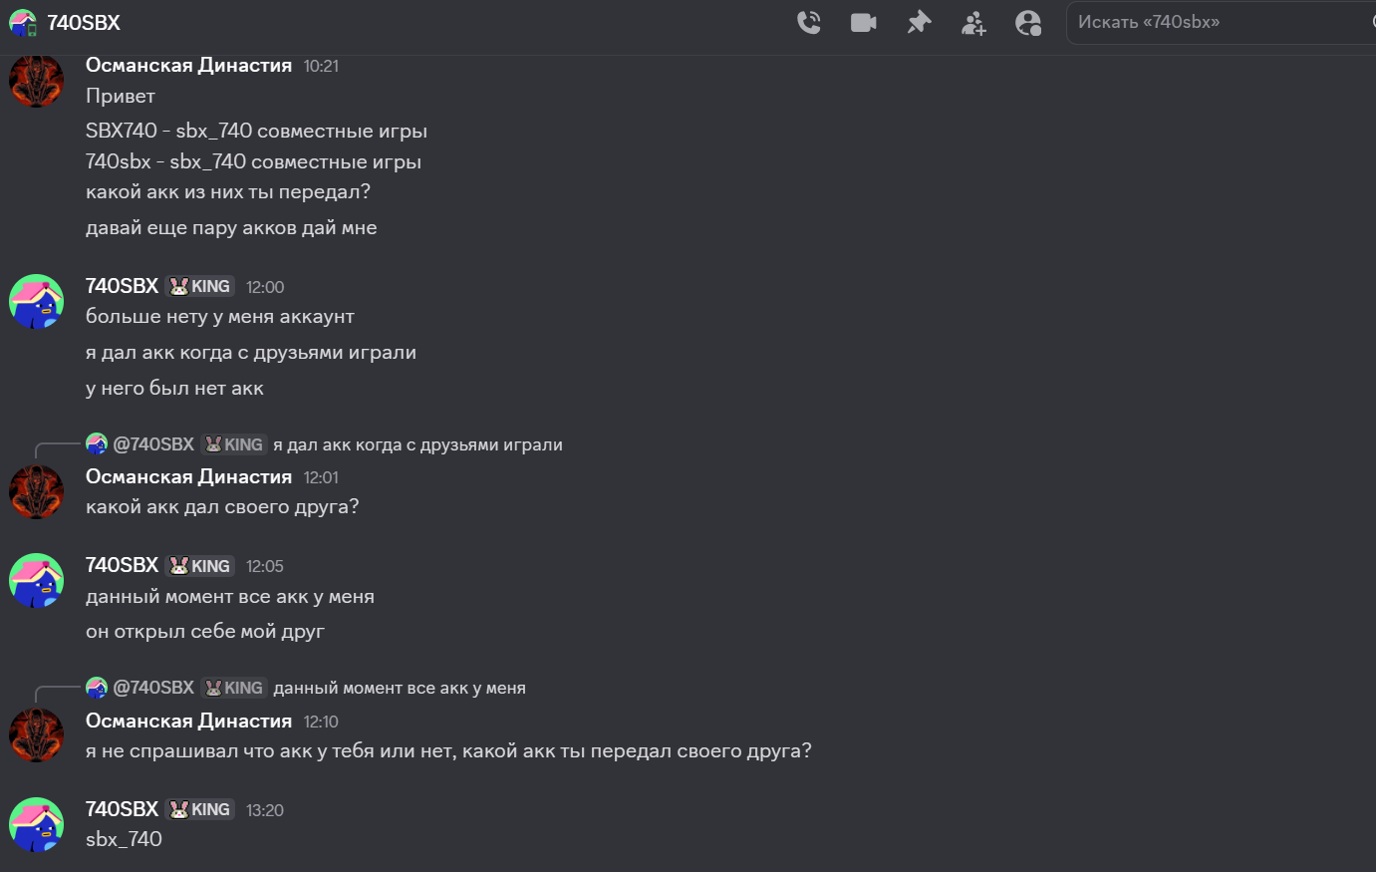Click 740SBX avatar next to the 12:05 message
This screenshot has height=872, width=1376.
(36, 580)
